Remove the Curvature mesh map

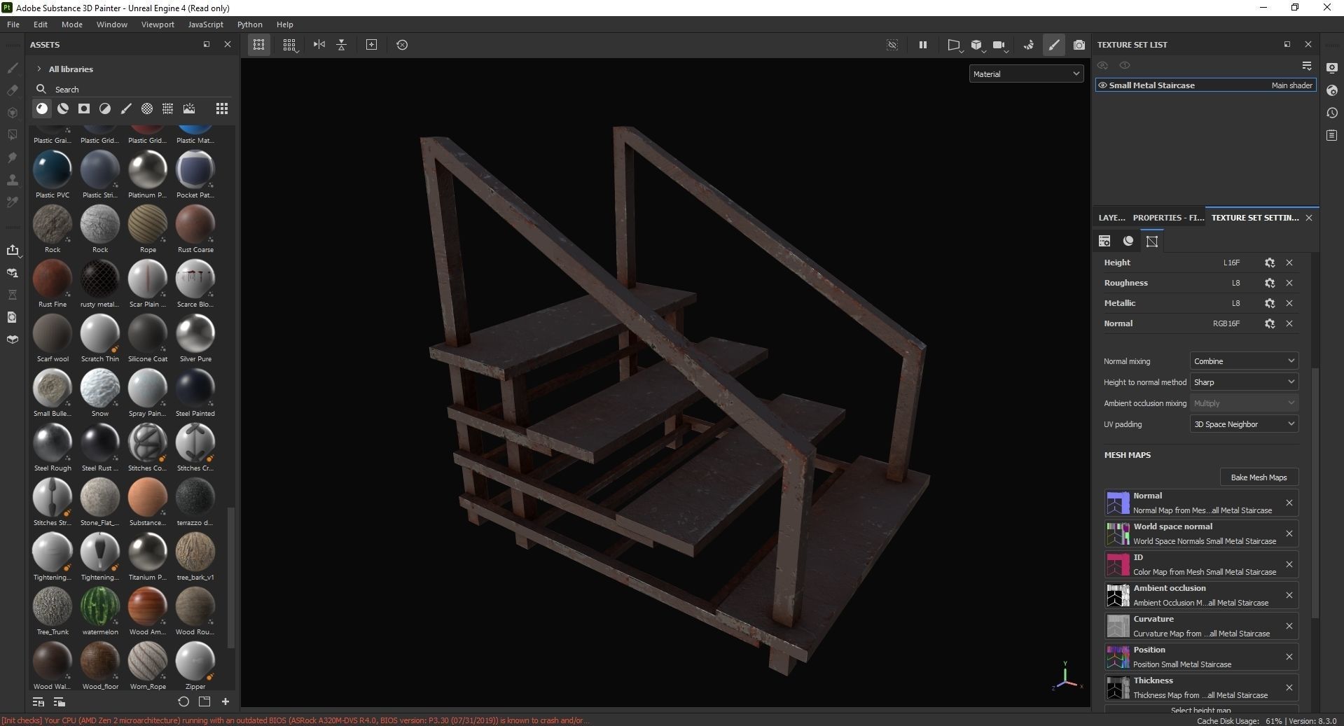click(1289, 626)
